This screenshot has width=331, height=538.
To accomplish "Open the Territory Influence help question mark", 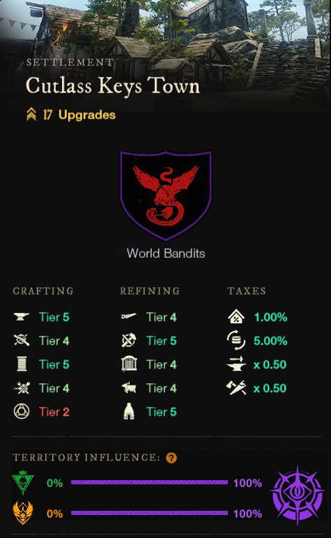I will point(171,458).
